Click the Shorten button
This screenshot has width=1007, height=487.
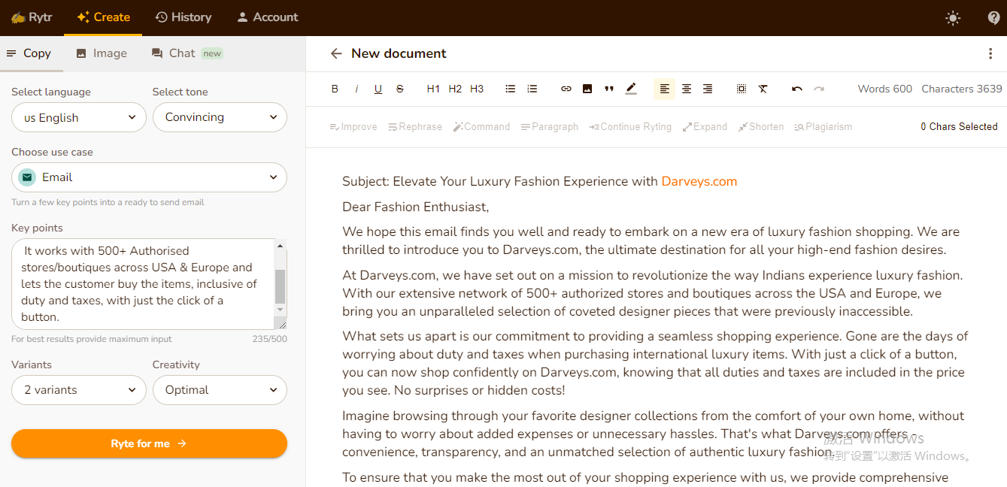pyautogui.click(x=761, y=127)
